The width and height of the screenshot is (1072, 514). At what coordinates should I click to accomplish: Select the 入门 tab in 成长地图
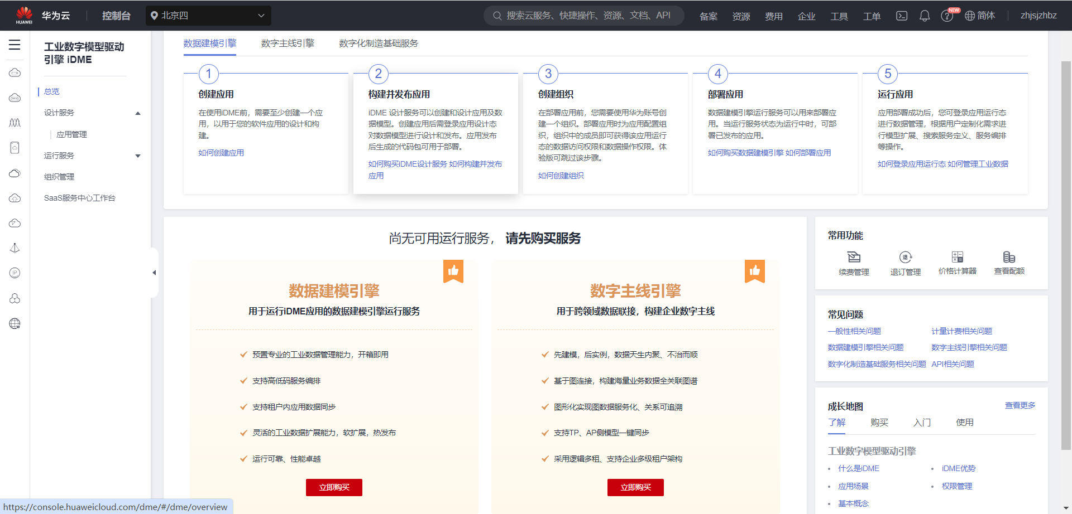tap(922, 423)
